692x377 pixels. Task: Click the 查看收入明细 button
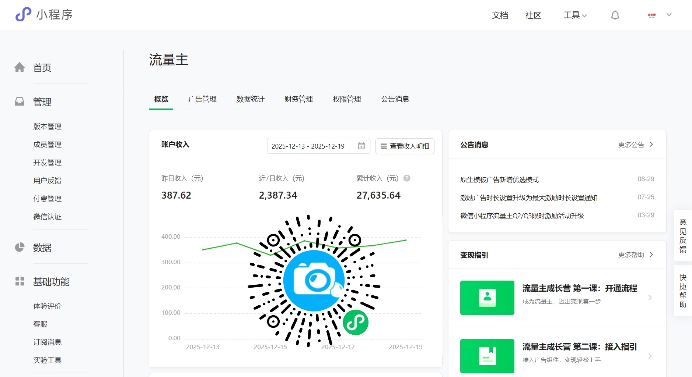click(405, 146)
